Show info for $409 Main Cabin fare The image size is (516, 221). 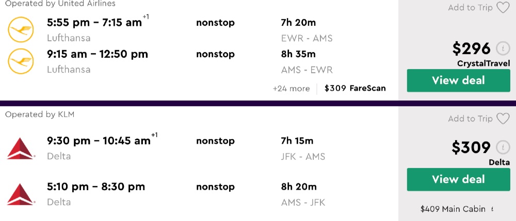pos(492,209)
